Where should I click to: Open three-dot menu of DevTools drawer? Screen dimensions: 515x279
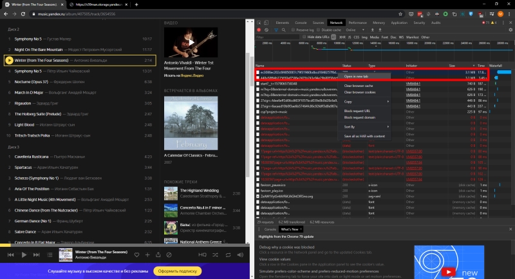[x=259, y=229]
